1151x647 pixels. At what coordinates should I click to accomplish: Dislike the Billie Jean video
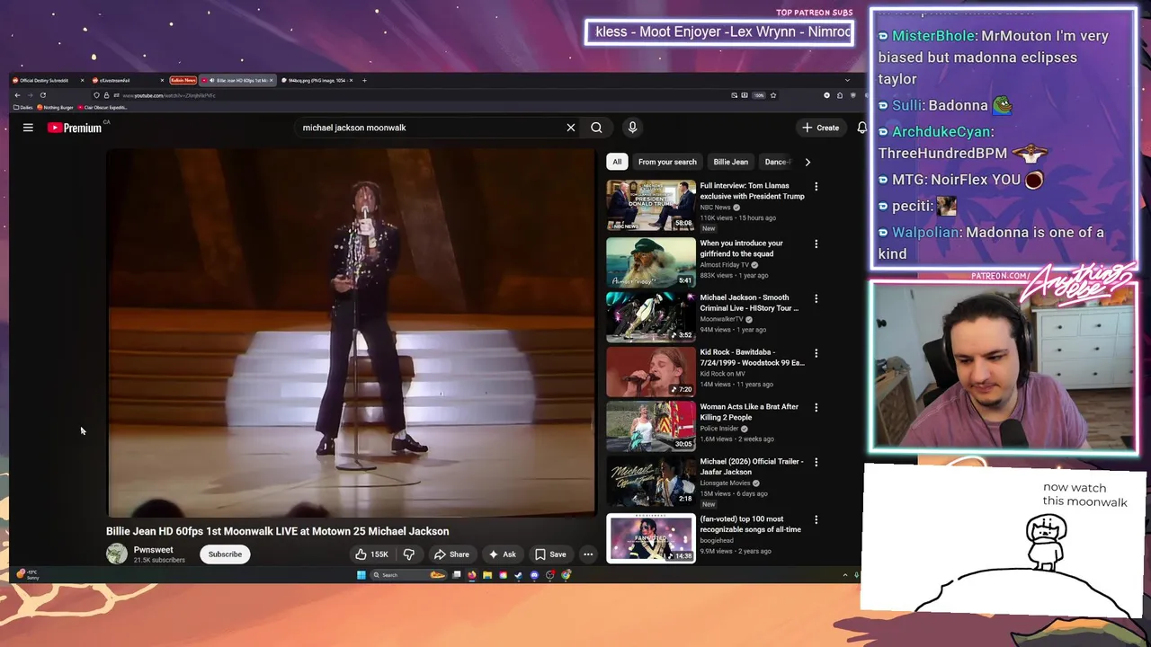click(409, 554)
